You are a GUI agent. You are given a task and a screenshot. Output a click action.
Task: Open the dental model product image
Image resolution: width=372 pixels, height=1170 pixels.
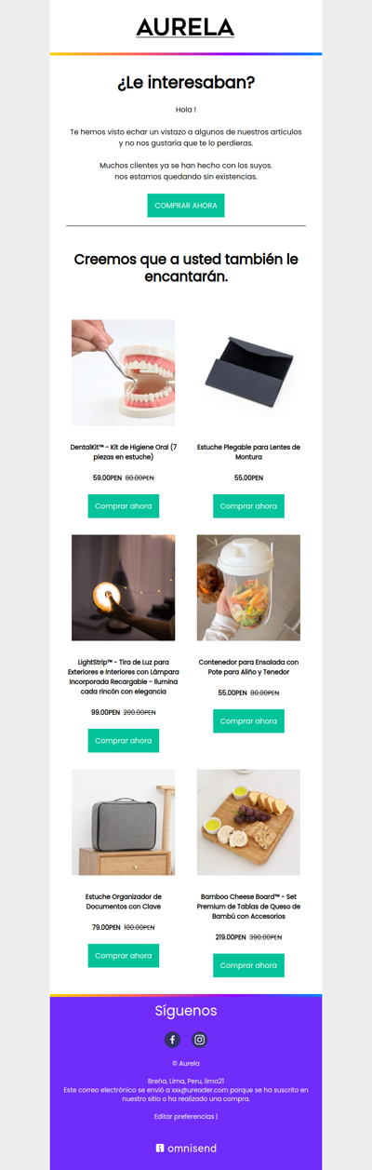click(124, 372)
